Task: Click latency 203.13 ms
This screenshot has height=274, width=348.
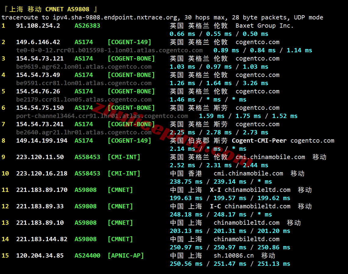Action: point(186,231)
